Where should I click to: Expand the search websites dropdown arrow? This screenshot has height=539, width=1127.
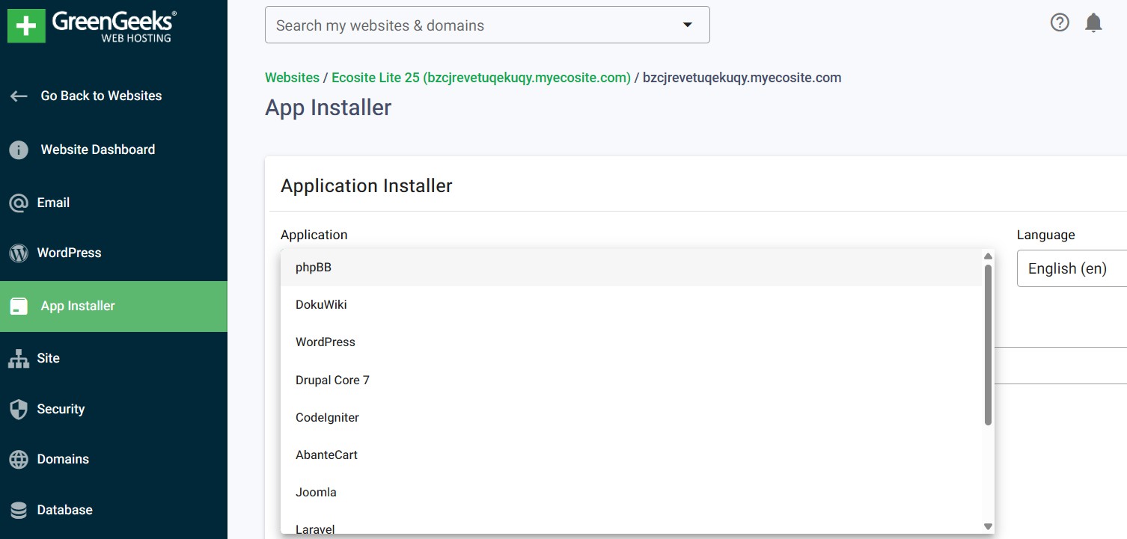[686, 25]
